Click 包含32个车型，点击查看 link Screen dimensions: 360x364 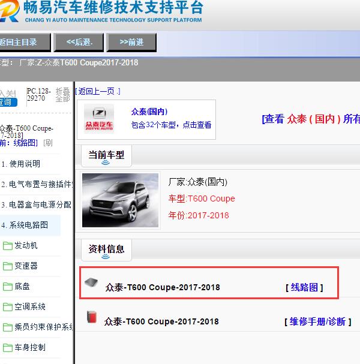pyautogui.click(x=171, y=125)
